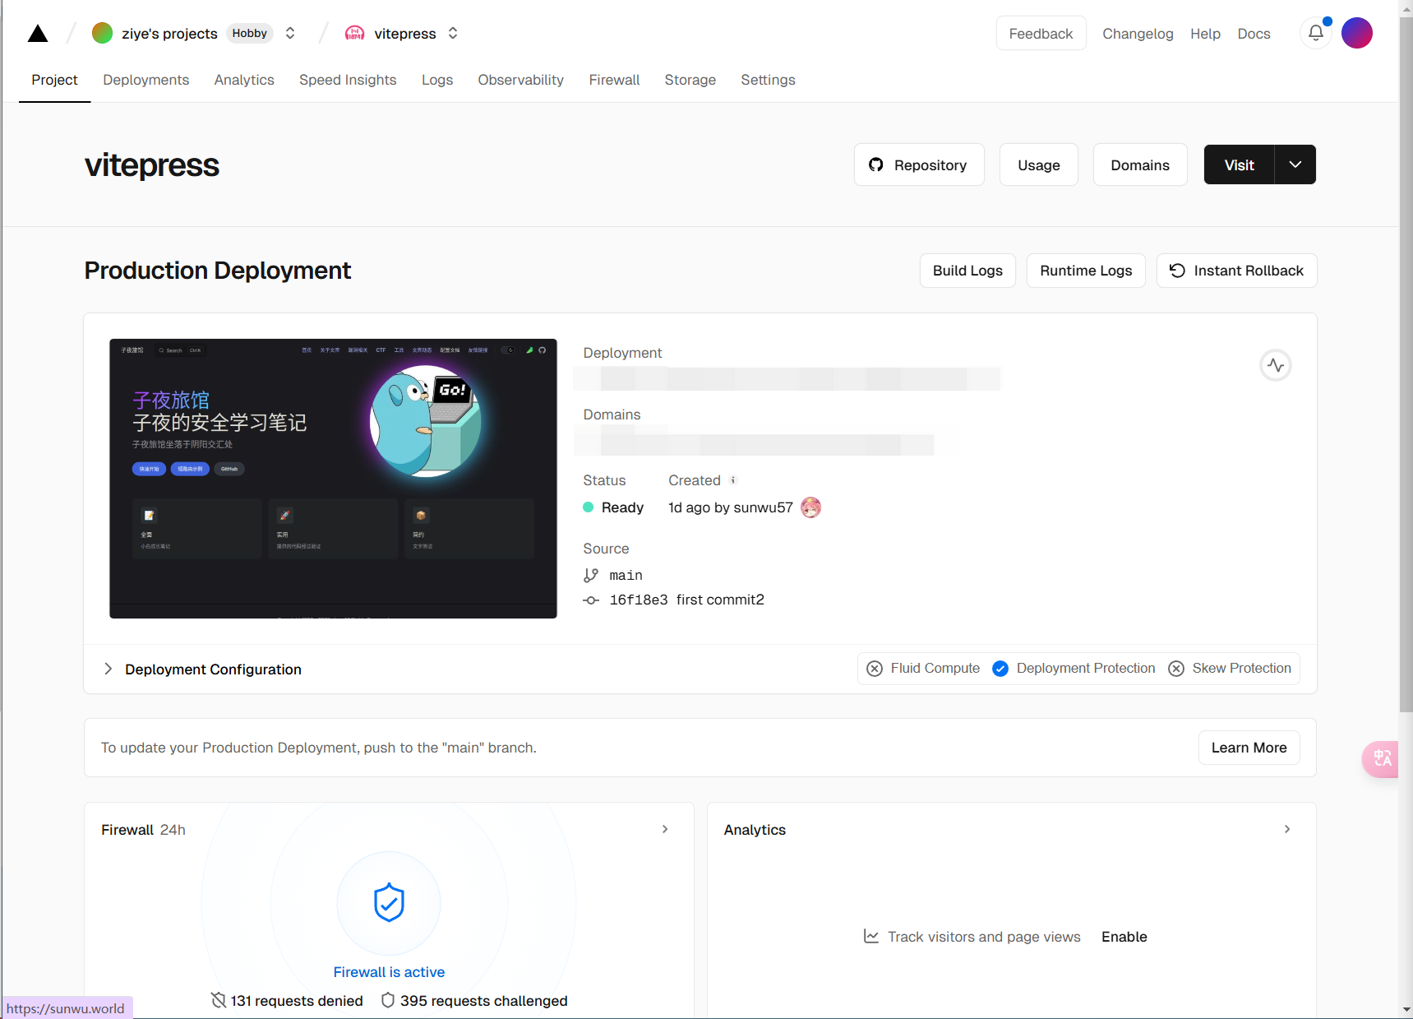Image resolution: width=1413 pixels, height=1019 pixels.
Task: Open the Analytics tab
Action: tap(244, 80)
